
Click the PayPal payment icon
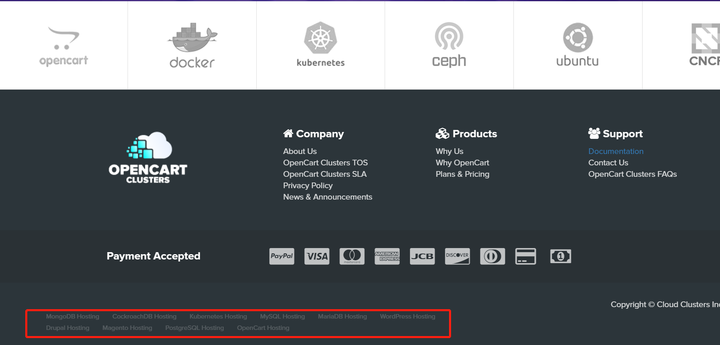point(282,256)
